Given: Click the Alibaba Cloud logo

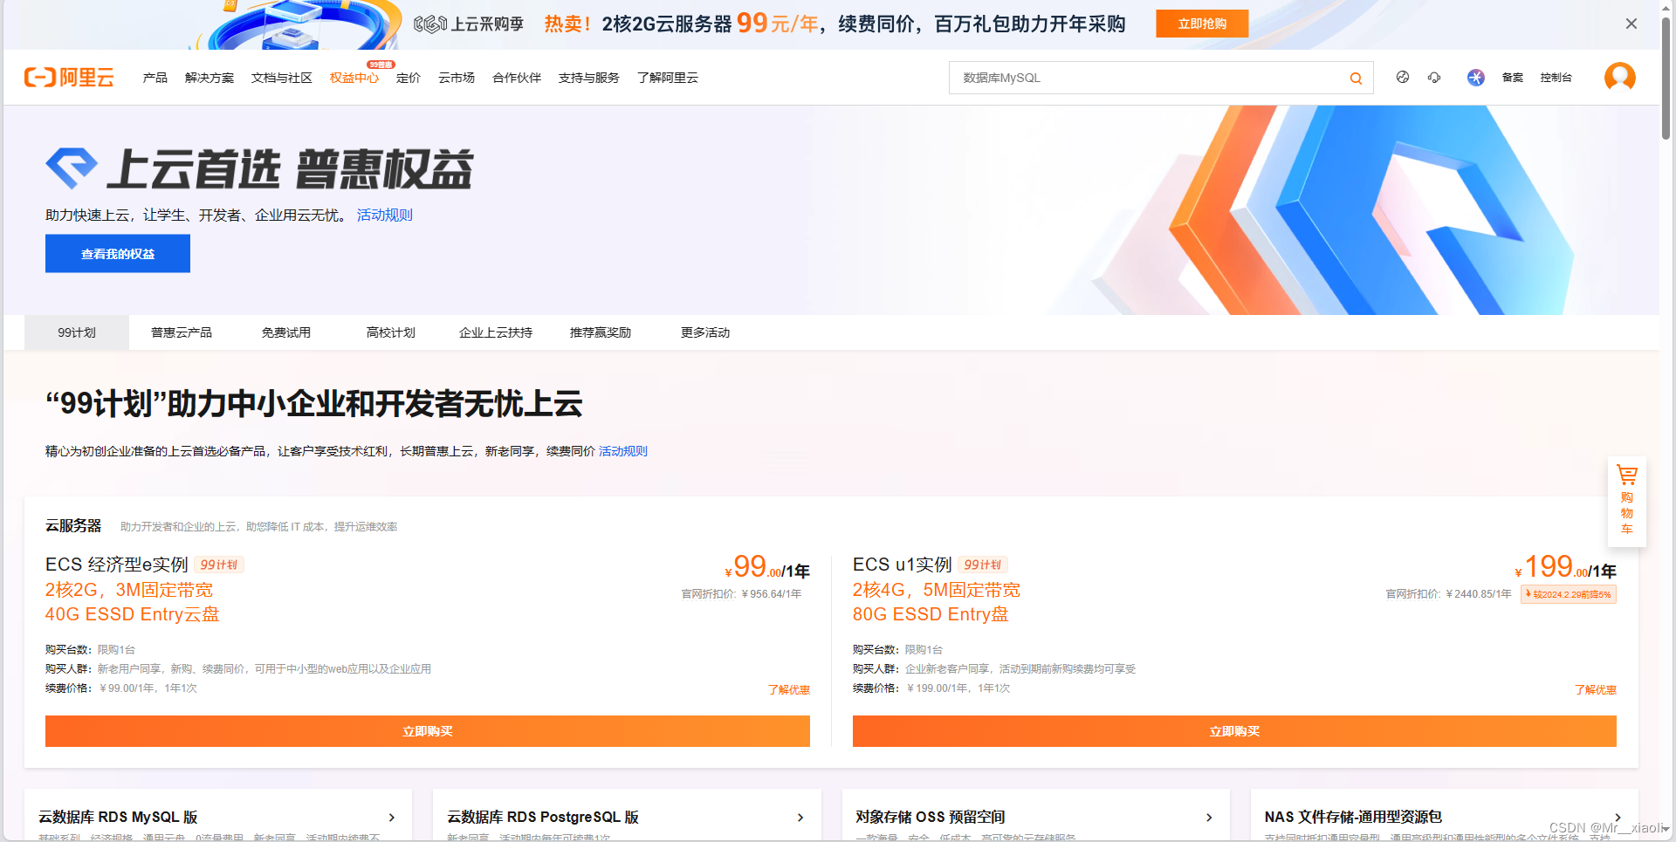Looking at the screenshot, I should [68, 77].
